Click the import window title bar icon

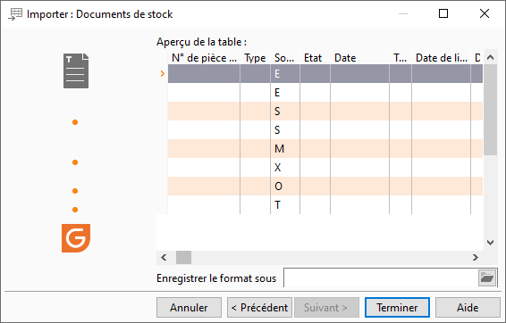[15, 14]
